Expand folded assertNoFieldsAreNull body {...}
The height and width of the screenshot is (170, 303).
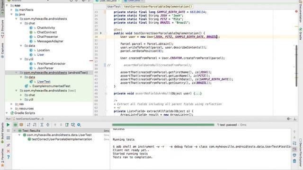(198, 93)
